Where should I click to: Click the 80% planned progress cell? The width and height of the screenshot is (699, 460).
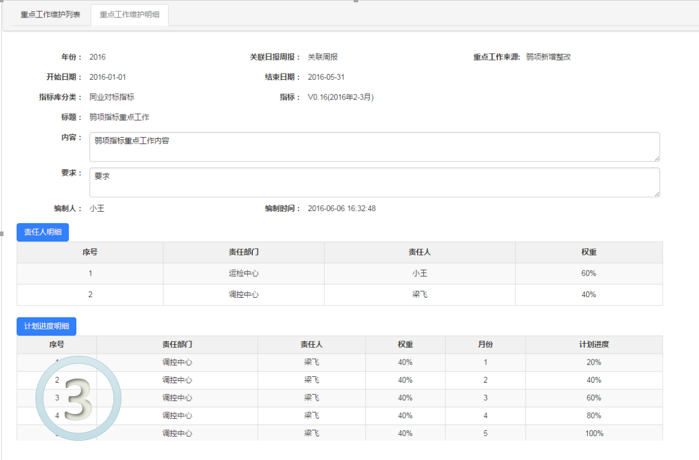[594, 416]
